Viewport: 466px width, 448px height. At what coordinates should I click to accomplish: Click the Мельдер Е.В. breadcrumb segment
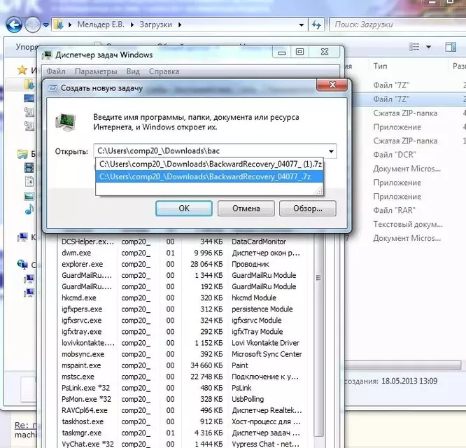101,24
